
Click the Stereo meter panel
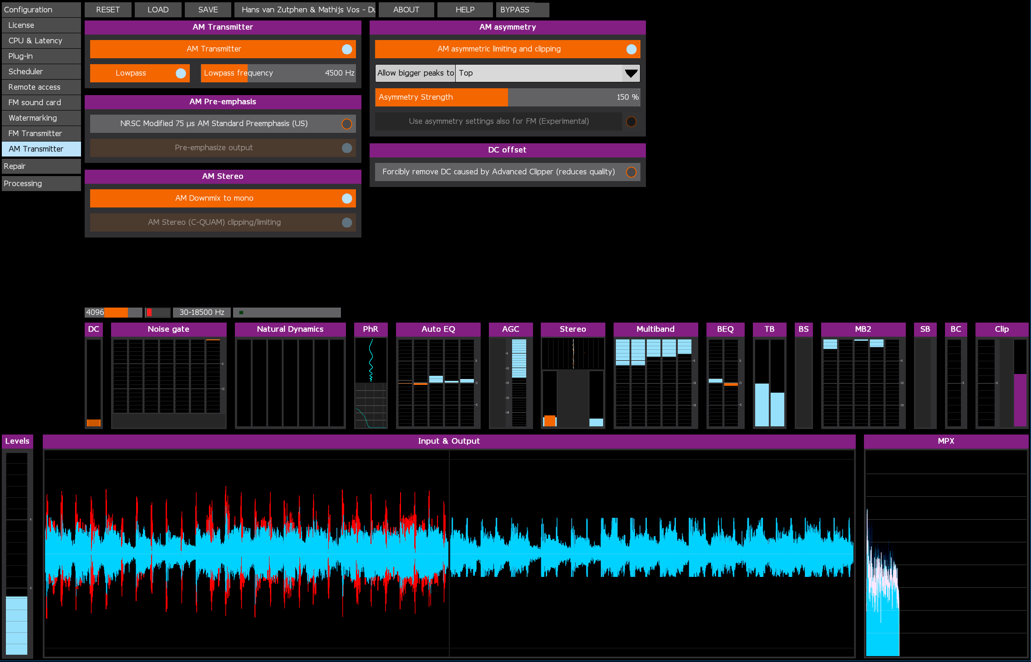pyautogui.click(x=573, y=376)
